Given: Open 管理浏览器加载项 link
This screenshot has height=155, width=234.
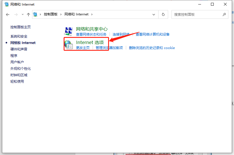Looking at the screenshot, I should point(109,48).
